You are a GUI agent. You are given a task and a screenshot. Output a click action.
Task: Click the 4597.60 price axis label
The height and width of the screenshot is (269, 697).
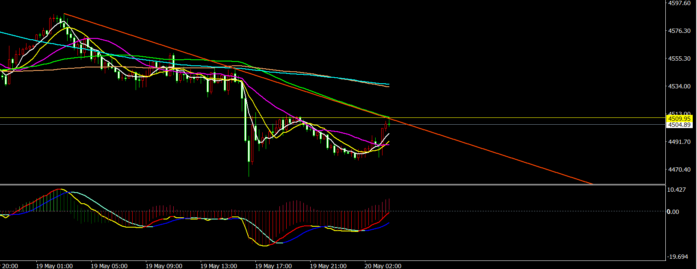point(679,3)
